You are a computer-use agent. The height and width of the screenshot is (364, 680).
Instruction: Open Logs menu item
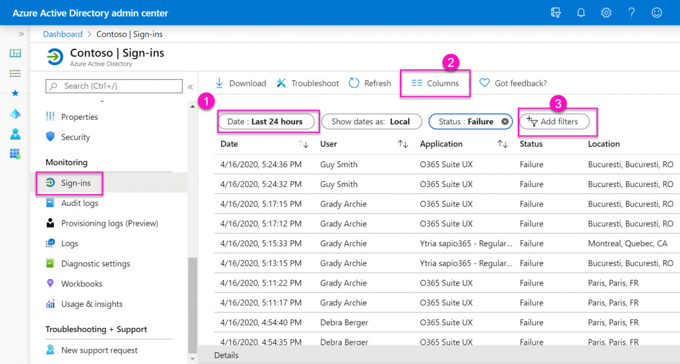tap(69, 243)
